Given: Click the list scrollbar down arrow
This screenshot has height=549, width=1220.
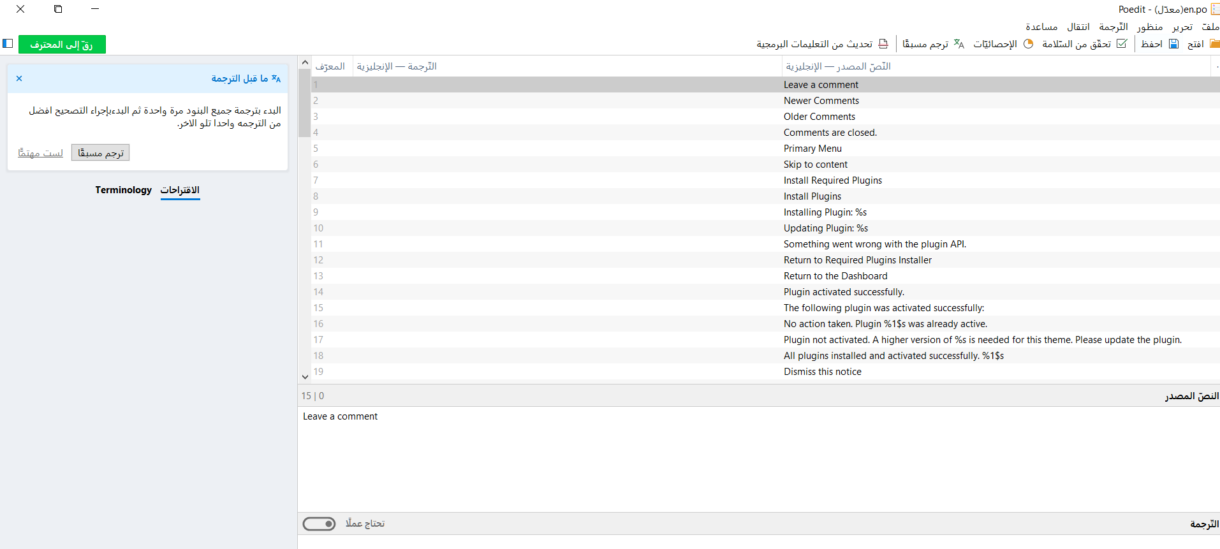Looking at the screenshot, I should tap(305, 376).
